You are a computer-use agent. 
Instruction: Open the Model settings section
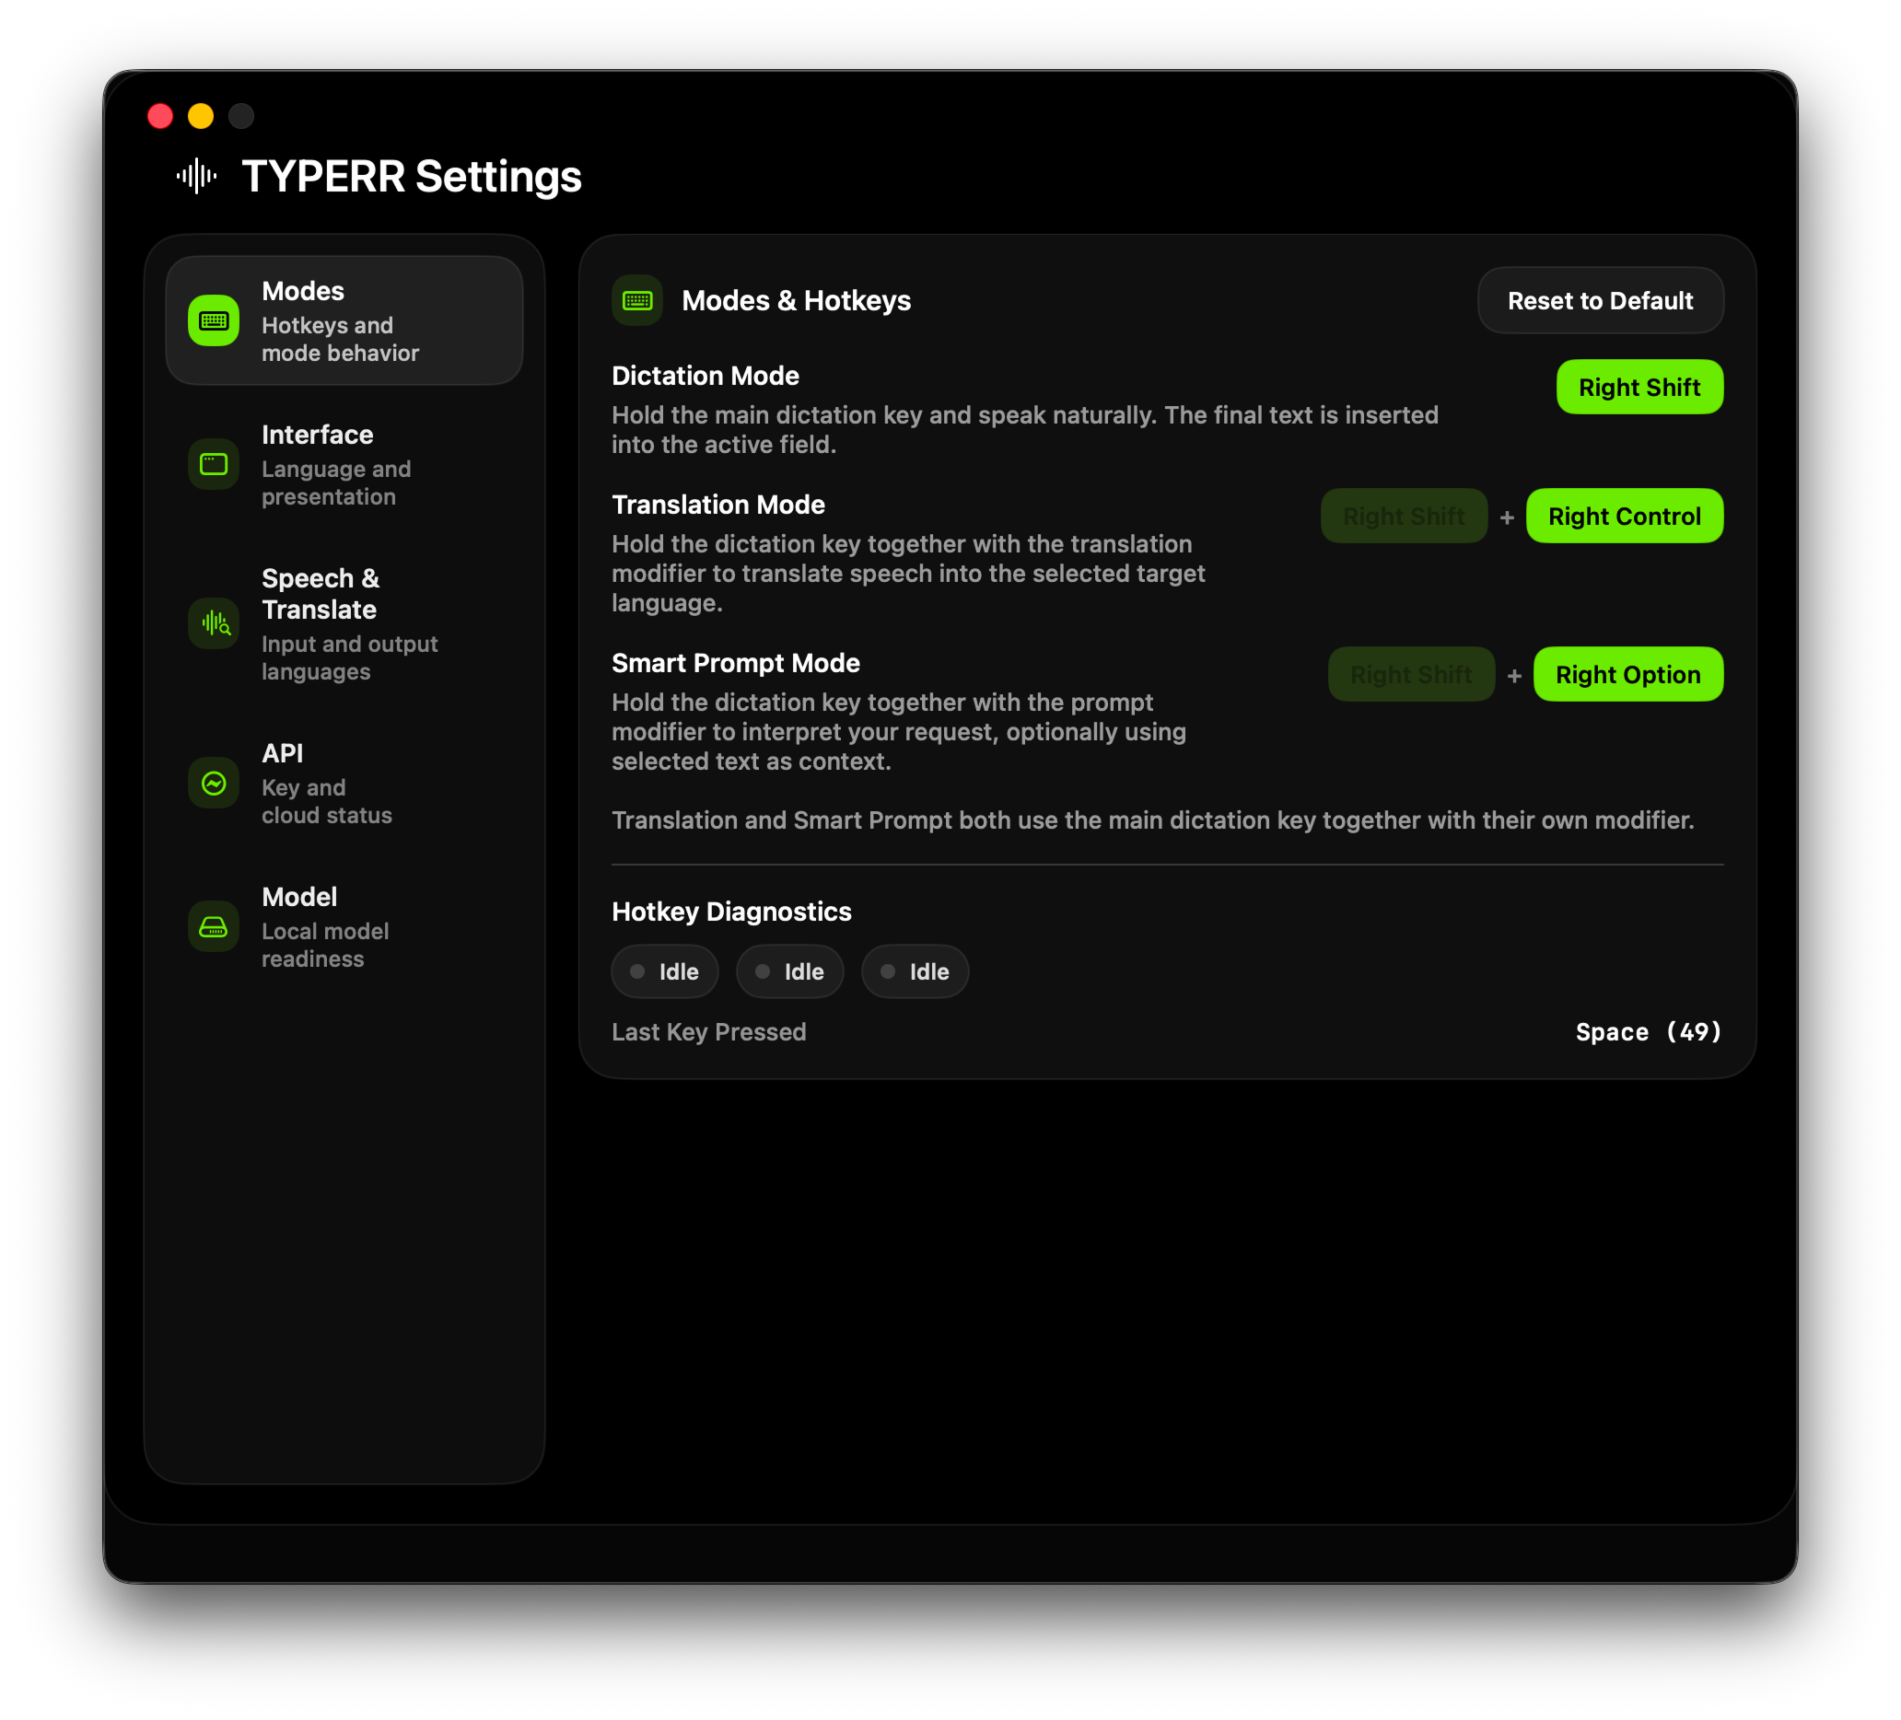point(321,927)
